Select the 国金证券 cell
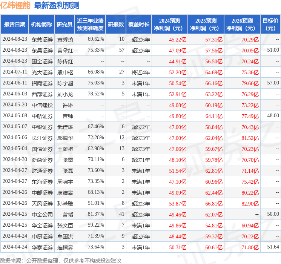The width and height of the screenshot is (281, 264). pos(42,61)
